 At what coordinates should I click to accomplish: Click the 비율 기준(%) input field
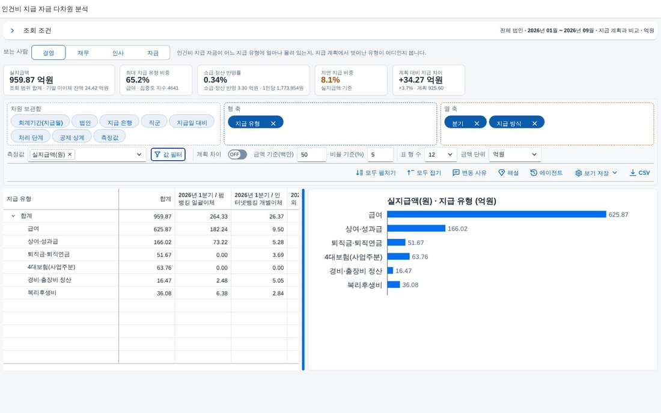[380, 154]
